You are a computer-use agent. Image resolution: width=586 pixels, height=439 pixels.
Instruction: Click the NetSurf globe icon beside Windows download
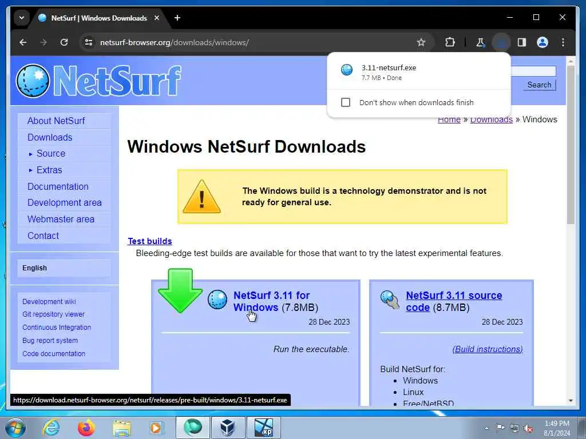coord(217,300)
